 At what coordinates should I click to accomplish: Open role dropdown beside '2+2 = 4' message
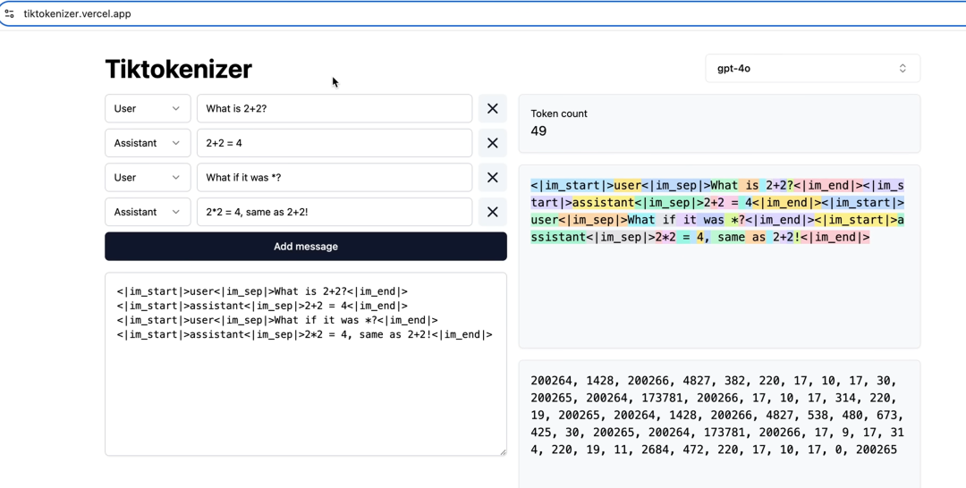pos(148,143)
